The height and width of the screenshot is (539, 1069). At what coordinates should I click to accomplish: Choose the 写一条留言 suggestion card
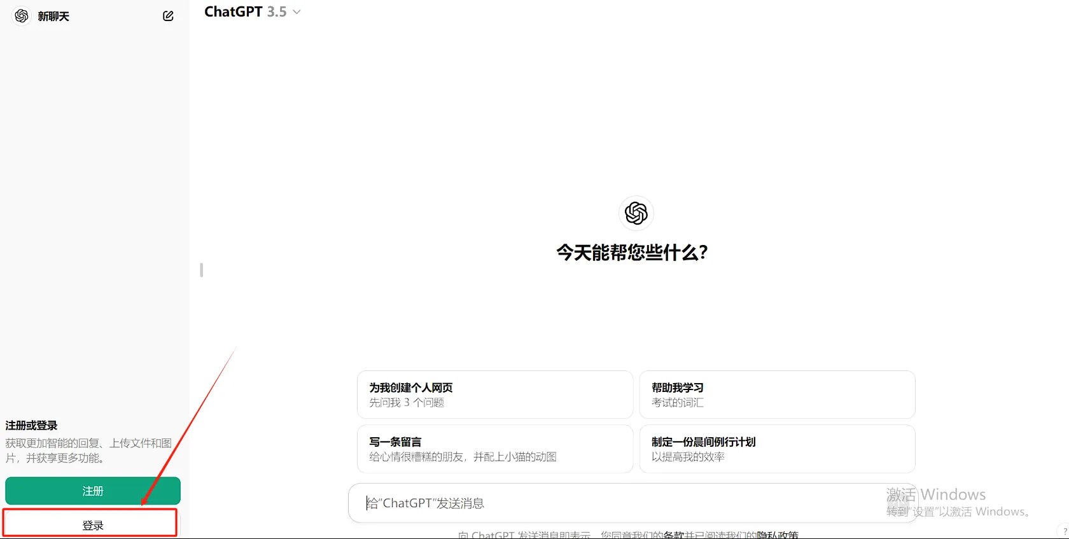click(x=495, y=449)
